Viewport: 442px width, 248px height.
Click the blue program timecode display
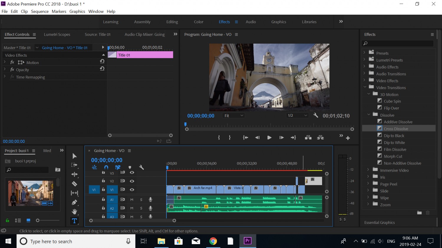pyautogui.click(x=201, y=116)
